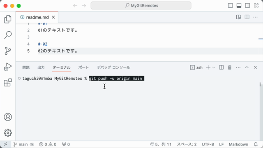
Task: Open the Manage gear menu
Action: [x=8, y=133]
